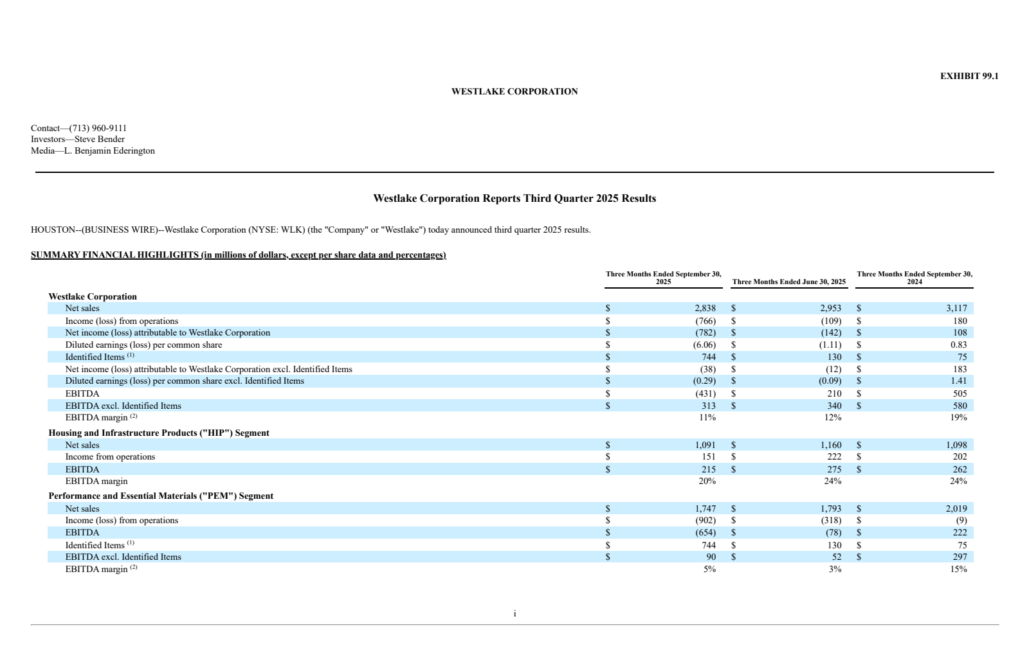
Task: Click corporate EBITDA margin 19%
Action: pos(958,417)
